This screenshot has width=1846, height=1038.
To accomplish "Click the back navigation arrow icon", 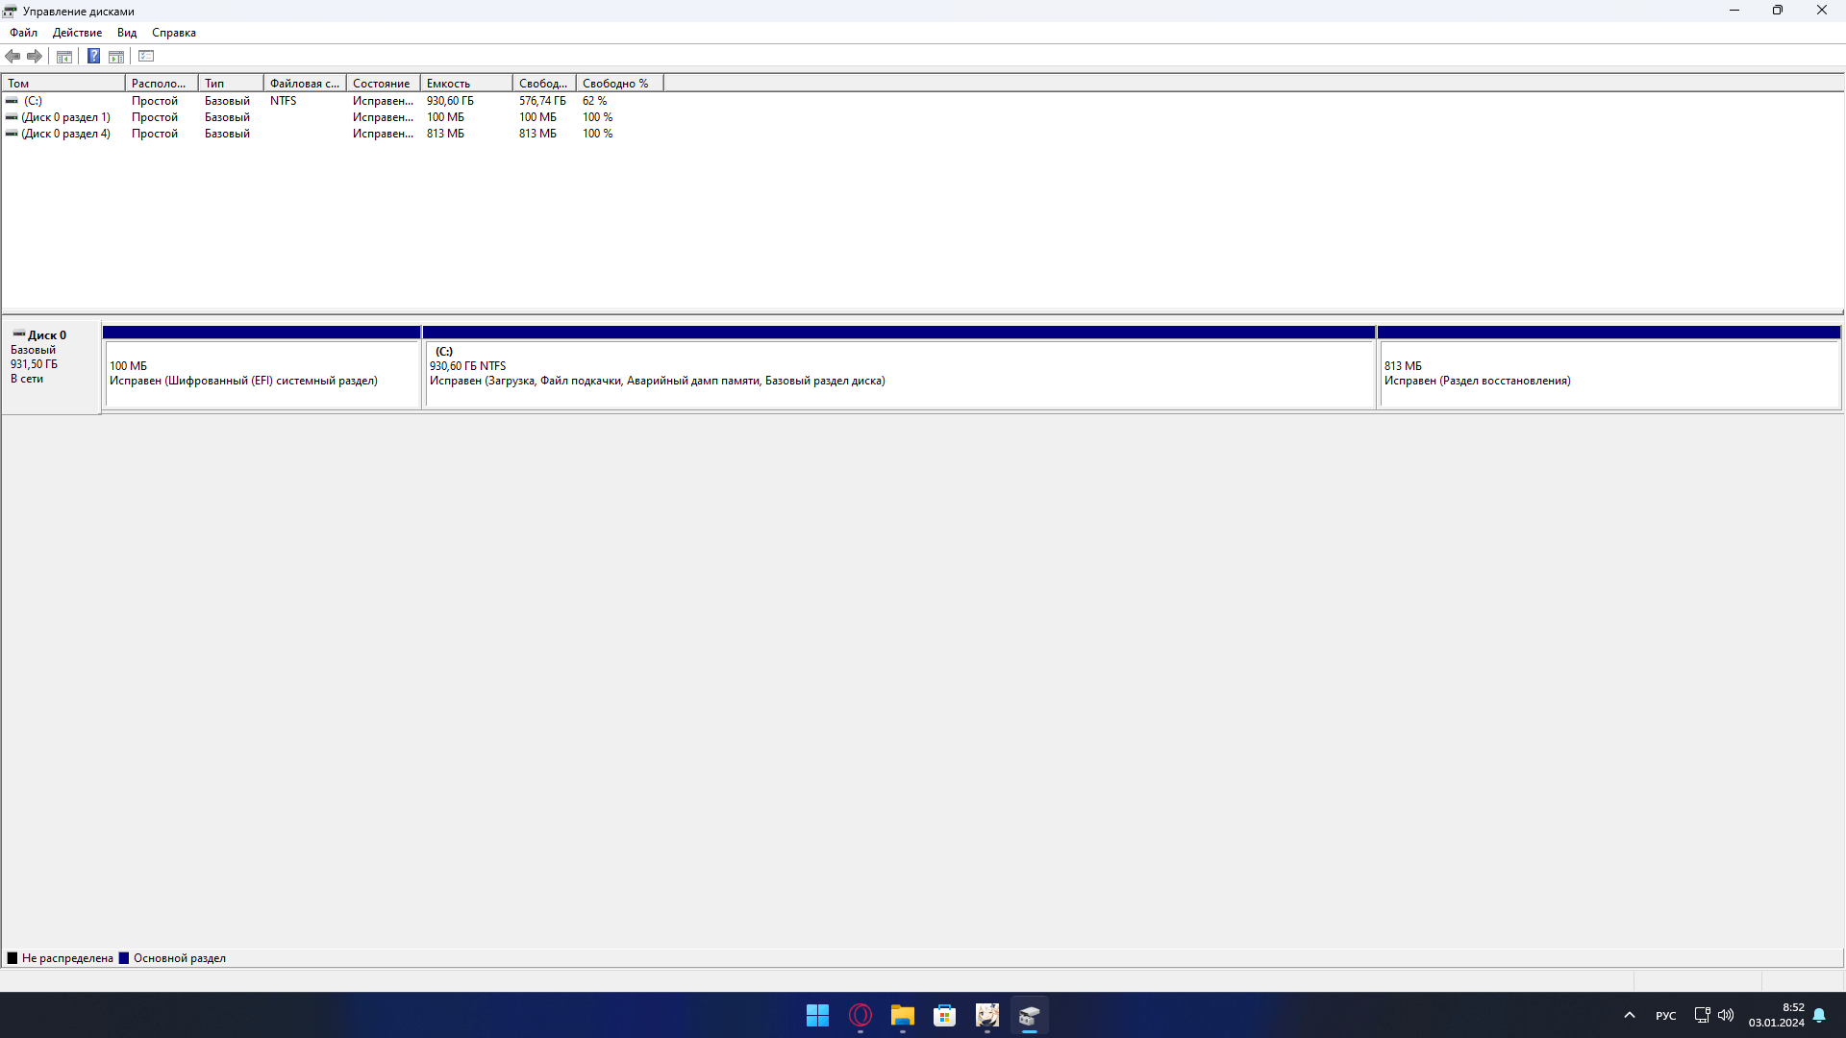I will pyautogui.click(x=12, y=56).
